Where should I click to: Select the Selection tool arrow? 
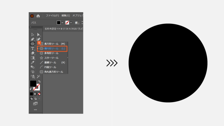pos(33,34)
